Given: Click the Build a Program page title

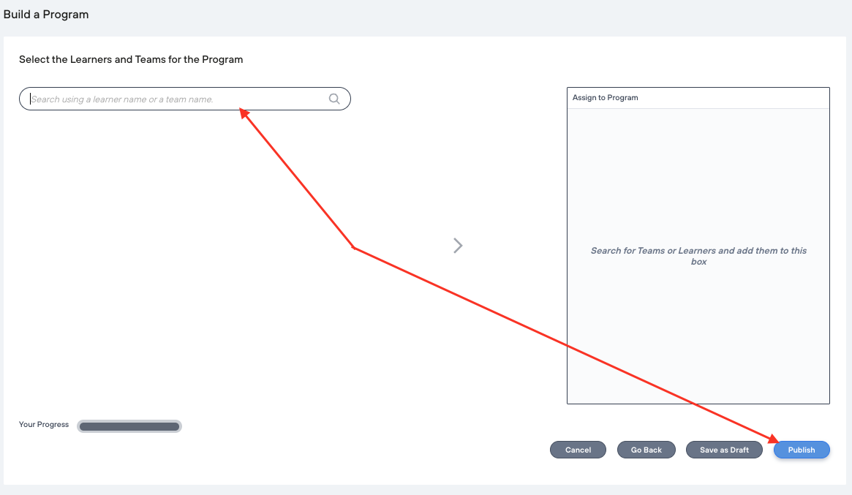Looking at the screenshot, I should coord(46,15).
